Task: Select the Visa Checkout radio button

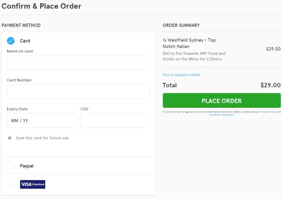Action: pyautogui.click(x=11, y=183)
